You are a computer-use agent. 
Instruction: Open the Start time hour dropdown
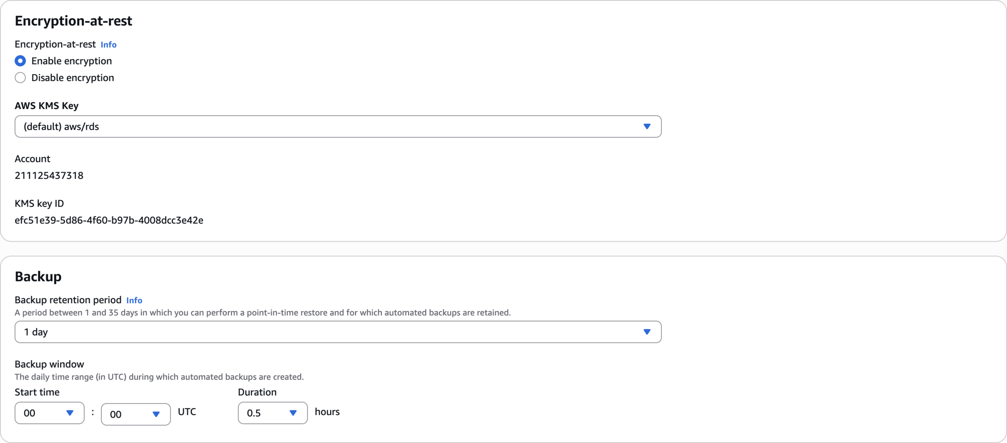(x=49, y=413)
